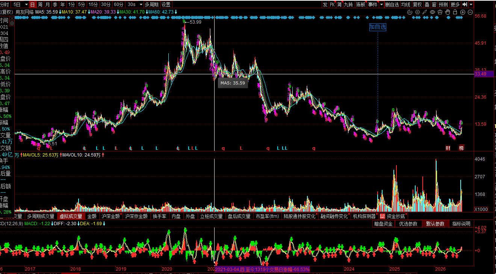This screenshot has width=496, height=274.
Task: Switch to the 周 weekly period
Action: tap(40, 5)
